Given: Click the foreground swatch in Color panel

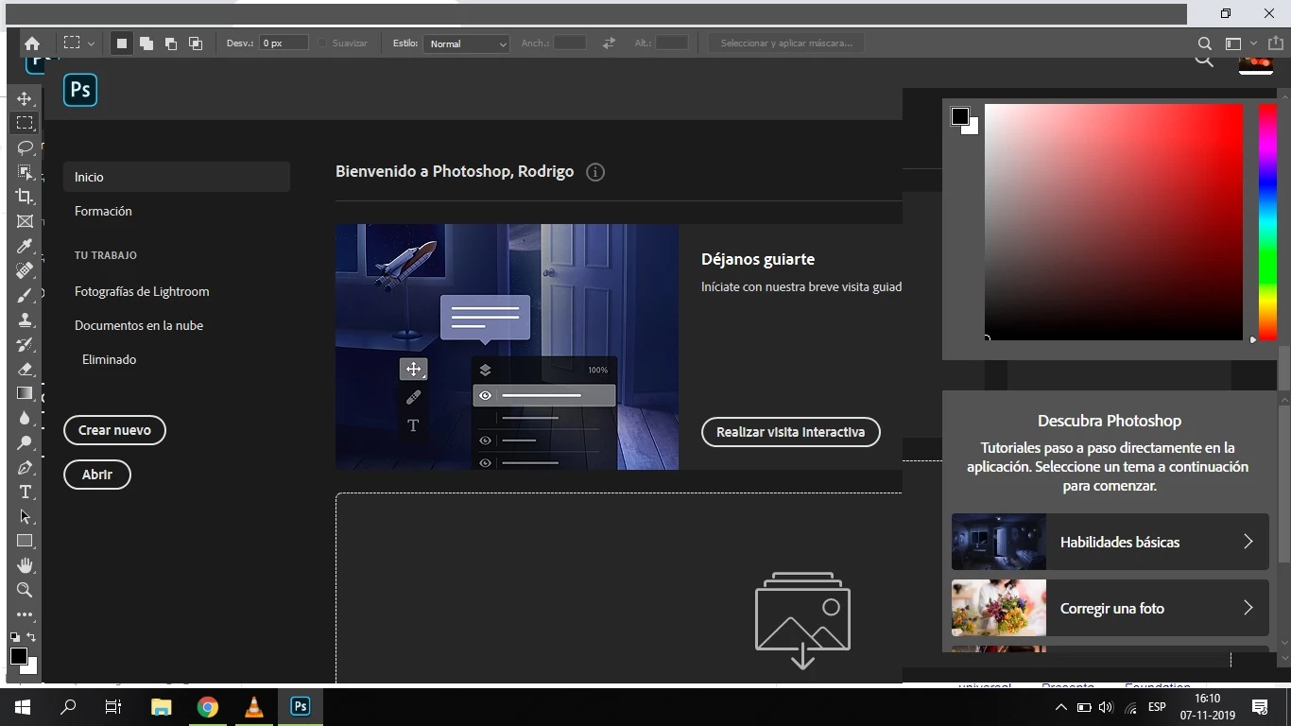Looking at the screenshot, I should [x=960, y=116].
